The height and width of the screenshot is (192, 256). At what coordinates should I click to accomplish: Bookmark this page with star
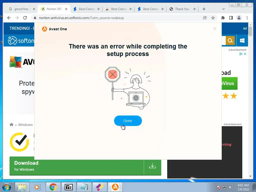tap(213, 18)
